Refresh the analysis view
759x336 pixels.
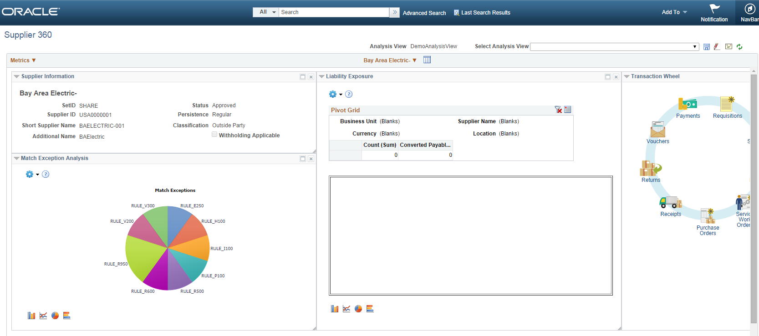pos(739,46)
